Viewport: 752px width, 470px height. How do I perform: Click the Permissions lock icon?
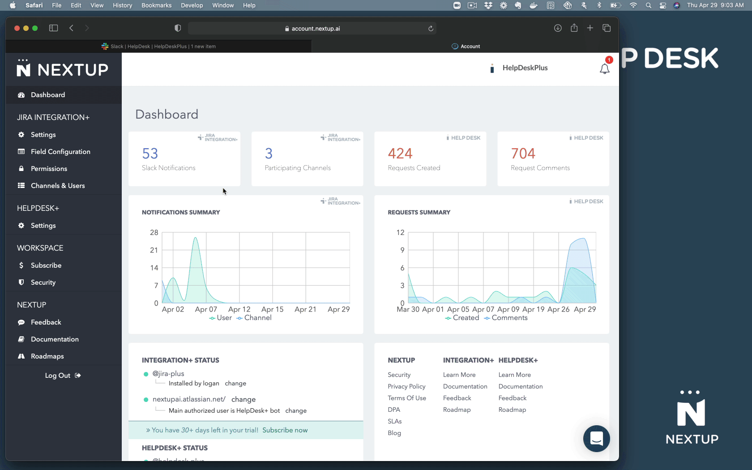click(x=21, y=169)
